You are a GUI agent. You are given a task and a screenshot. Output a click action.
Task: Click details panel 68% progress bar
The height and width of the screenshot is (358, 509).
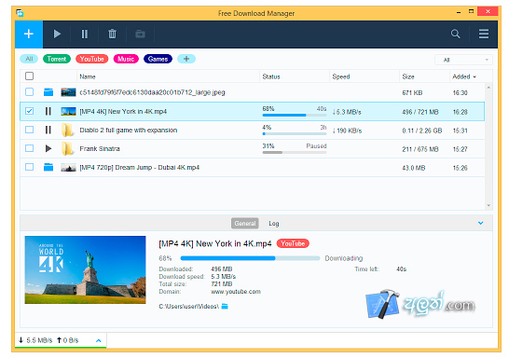(x=250, y=258)
